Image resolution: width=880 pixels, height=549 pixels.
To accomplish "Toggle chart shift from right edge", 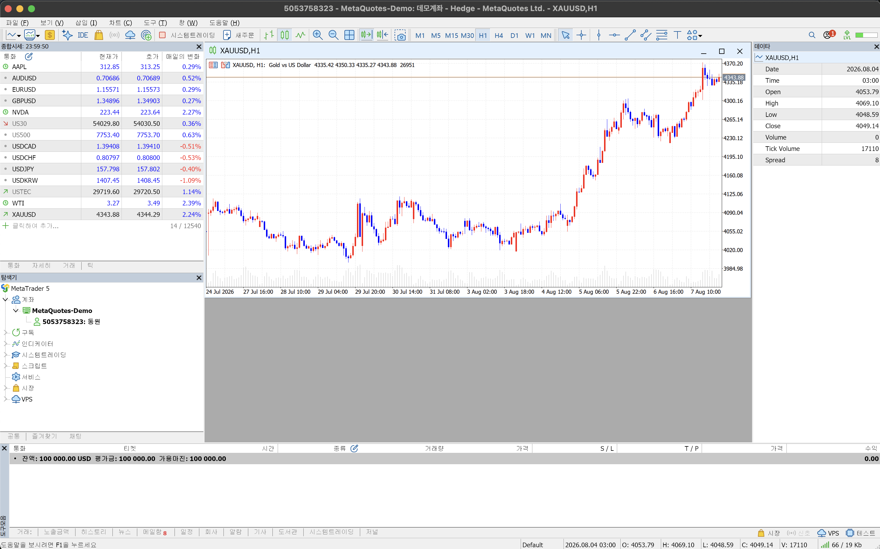I will [382, 35].
